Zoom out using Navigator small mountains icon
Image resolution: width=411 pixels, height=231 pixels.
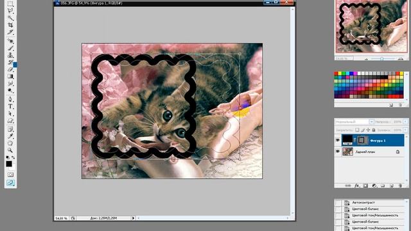(366, 59)
